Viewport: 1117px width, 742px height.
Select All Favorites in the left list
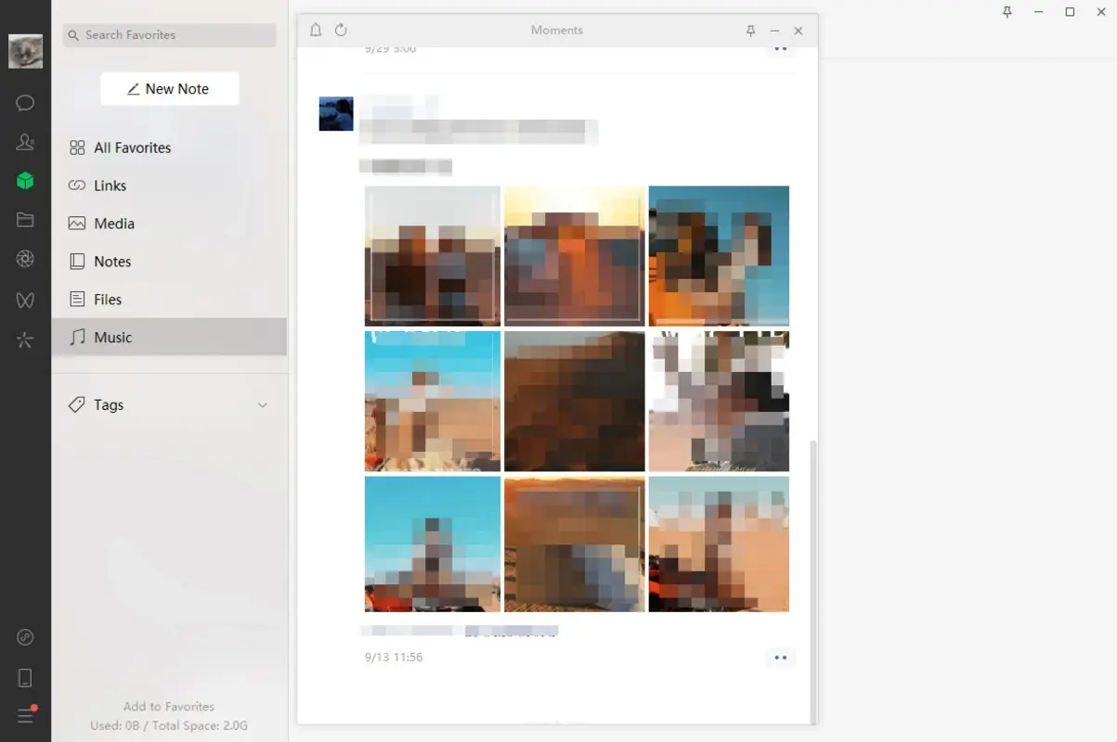point(130,147)
